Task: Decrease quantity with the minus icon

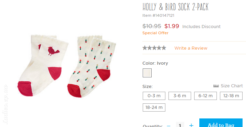Action: click(x=168, y=125)
